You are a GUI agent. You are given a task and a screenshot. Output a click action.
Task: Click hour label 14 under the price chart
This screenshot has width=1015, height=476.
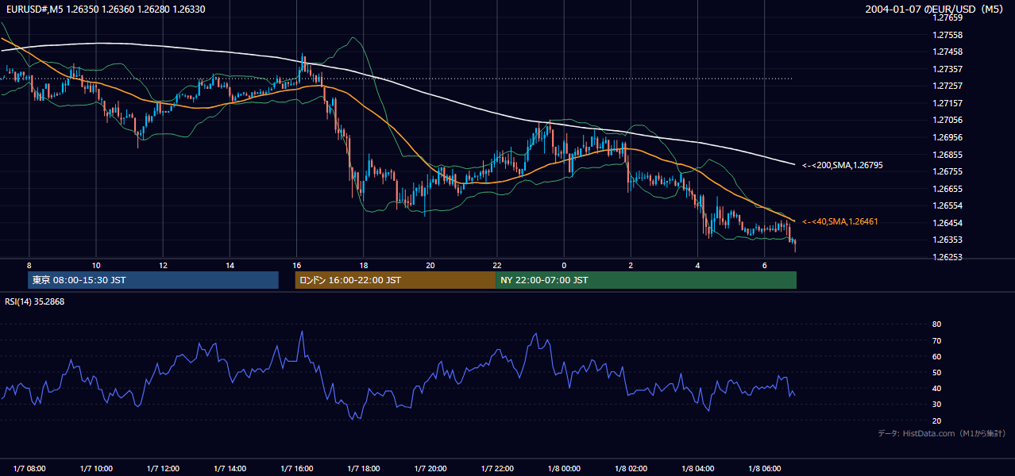(x=230, y=265)
